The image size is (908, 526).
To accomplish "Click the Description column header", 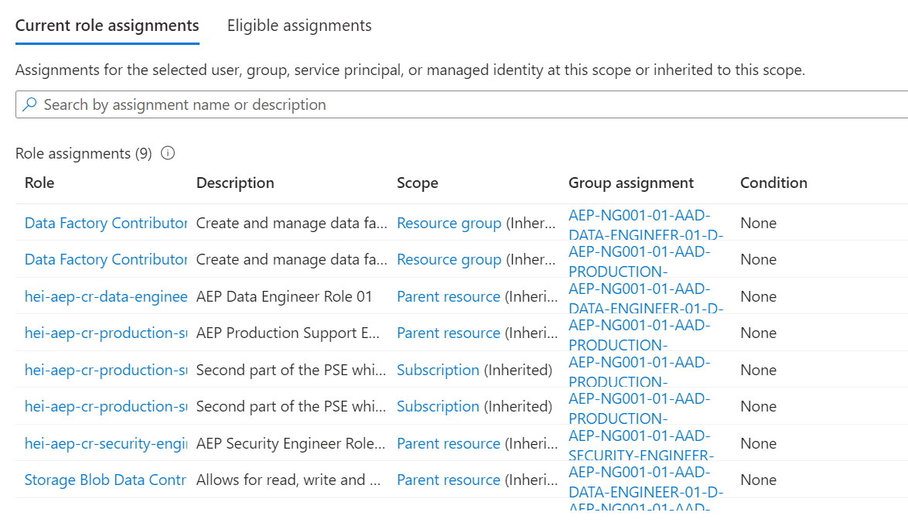I will [235, 183].
